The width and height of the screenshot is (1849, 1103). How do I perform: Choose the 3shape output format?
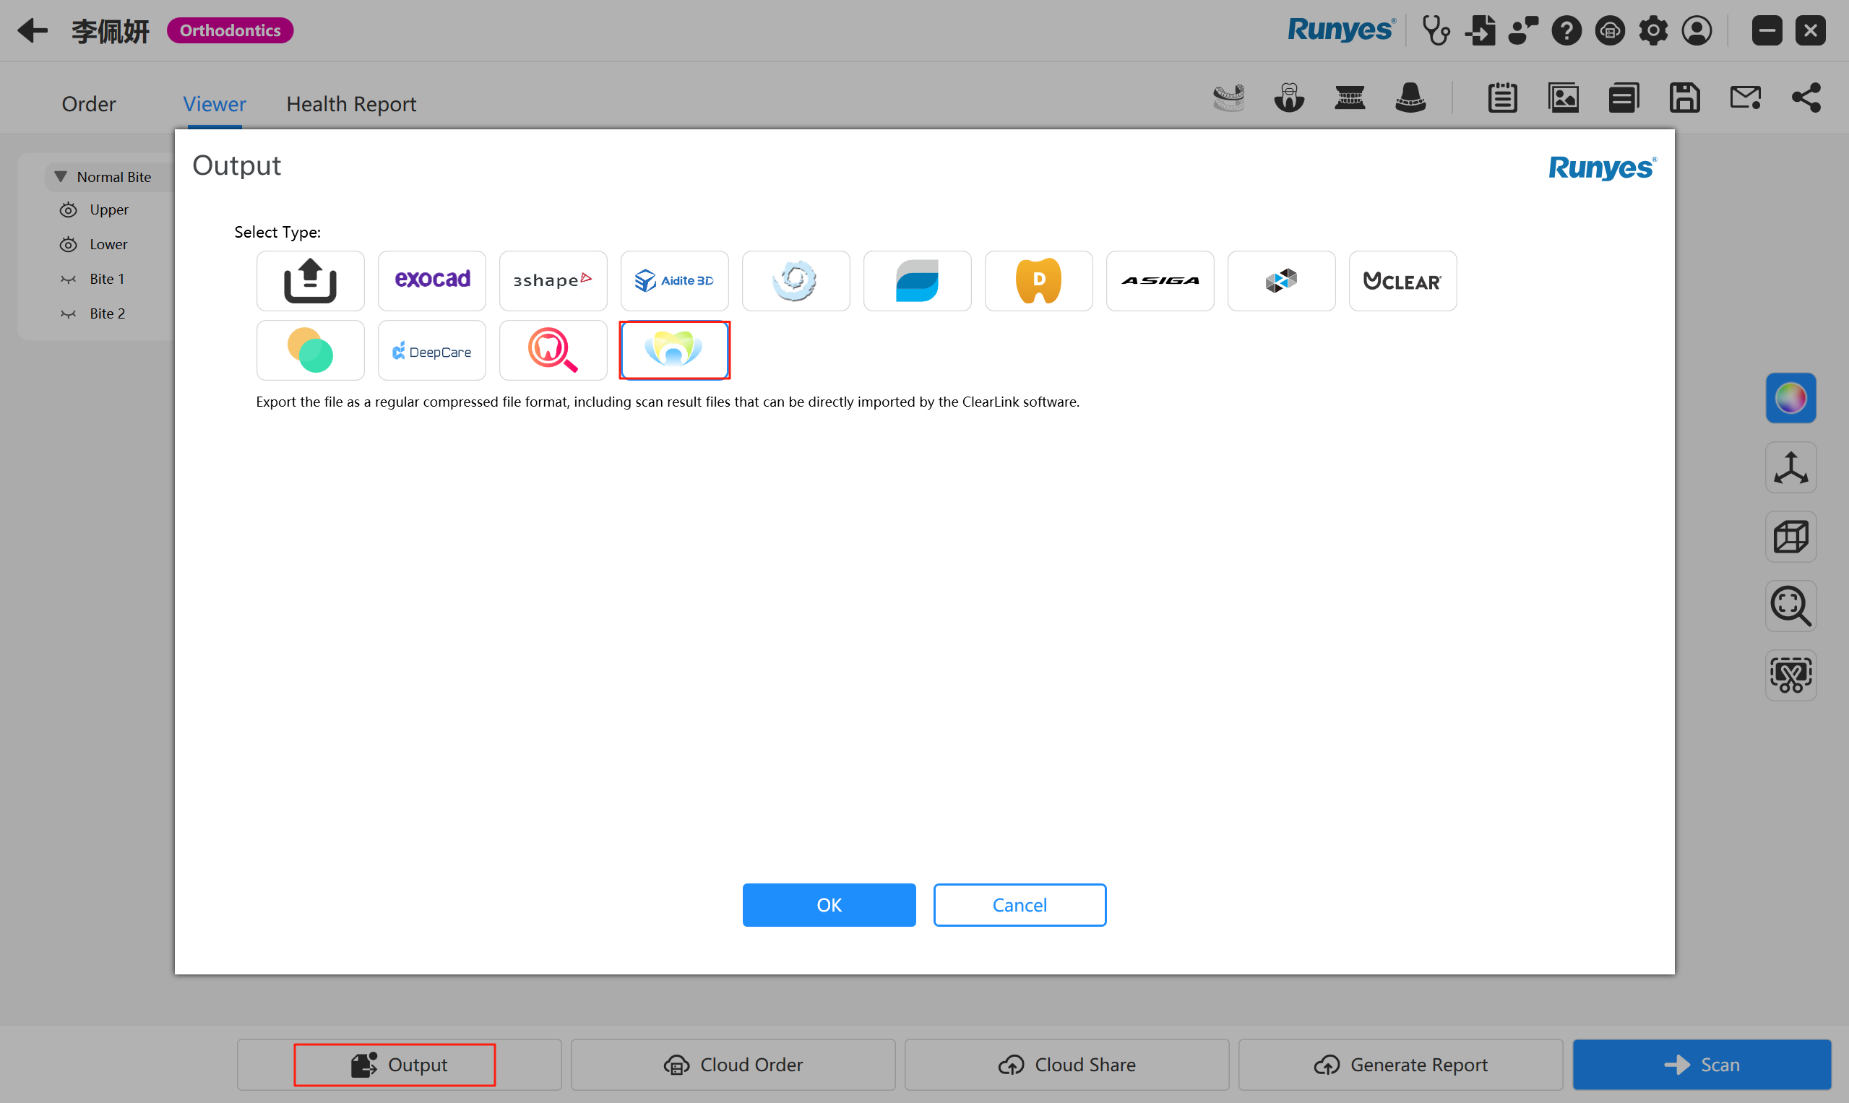coord(553,280)
